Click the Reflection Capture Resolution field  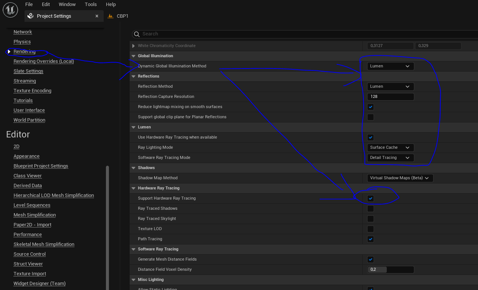click(391, 97)
